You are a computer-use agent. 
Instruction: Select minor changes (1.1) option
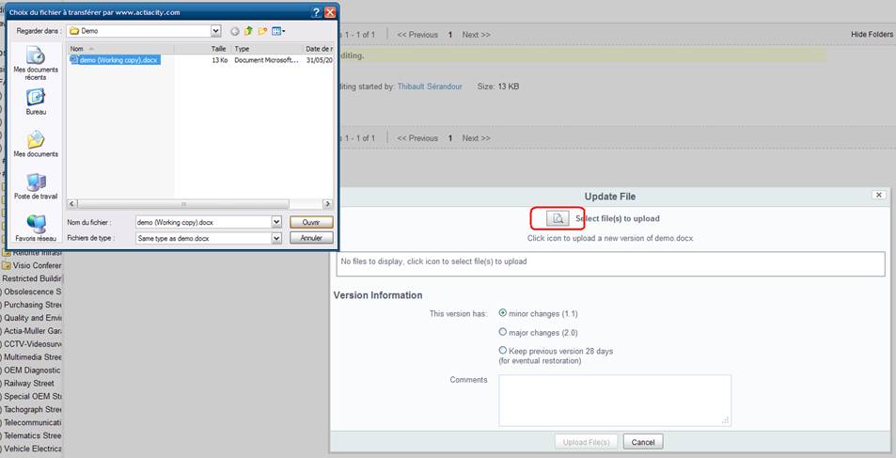[x=503, y=313]
